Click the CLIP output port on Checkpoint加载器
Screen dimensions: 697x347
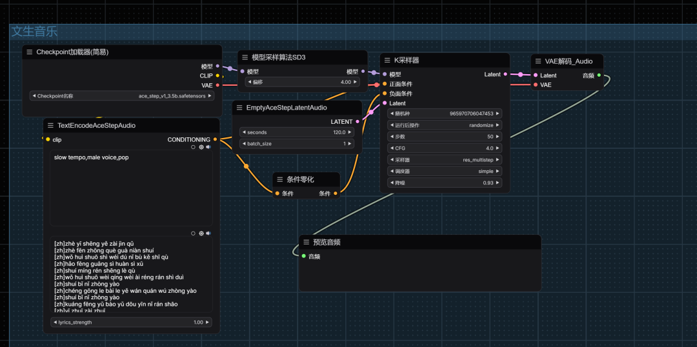click(x=217, y=75)
